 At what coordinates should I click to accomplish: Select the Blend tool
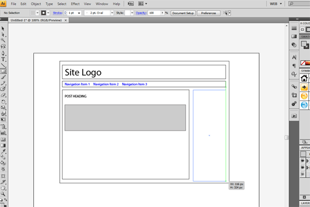tap(3, 157)
